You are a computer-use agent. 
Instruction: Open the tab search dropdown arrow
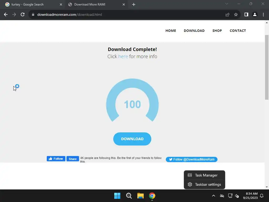pos(227,4)
